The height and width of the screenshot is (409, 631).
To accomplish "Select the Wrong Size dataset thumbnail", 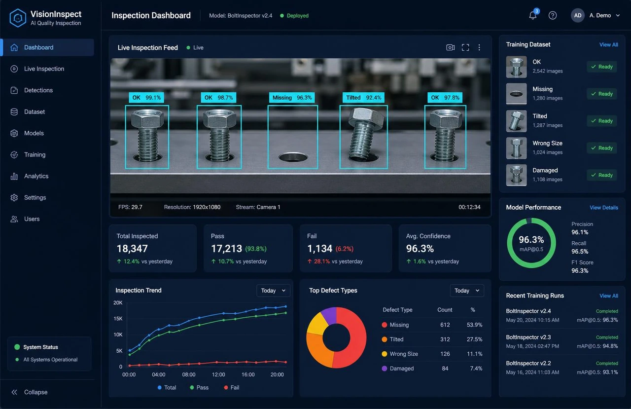I will click(x=517, y=148).
